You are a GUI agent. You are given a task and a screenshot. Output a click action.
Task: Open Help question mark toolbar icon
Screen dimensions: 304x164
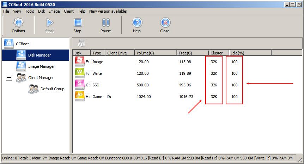pos(137,22)
